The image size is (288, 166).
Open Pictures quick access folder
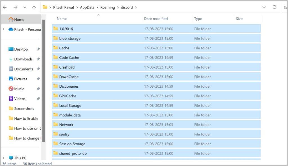[x=21, y=79]
